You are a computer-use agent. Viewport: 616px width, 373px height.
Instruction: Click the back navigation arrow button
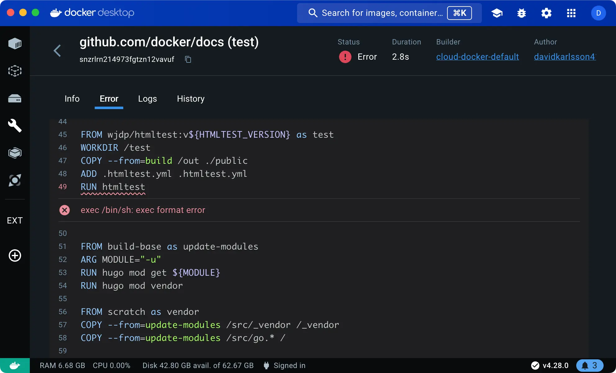coord(57,50)
